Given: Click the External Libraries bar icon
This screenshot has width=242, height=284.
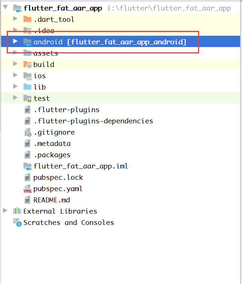Looking at the screenshot, I should (x=17, y=211).
